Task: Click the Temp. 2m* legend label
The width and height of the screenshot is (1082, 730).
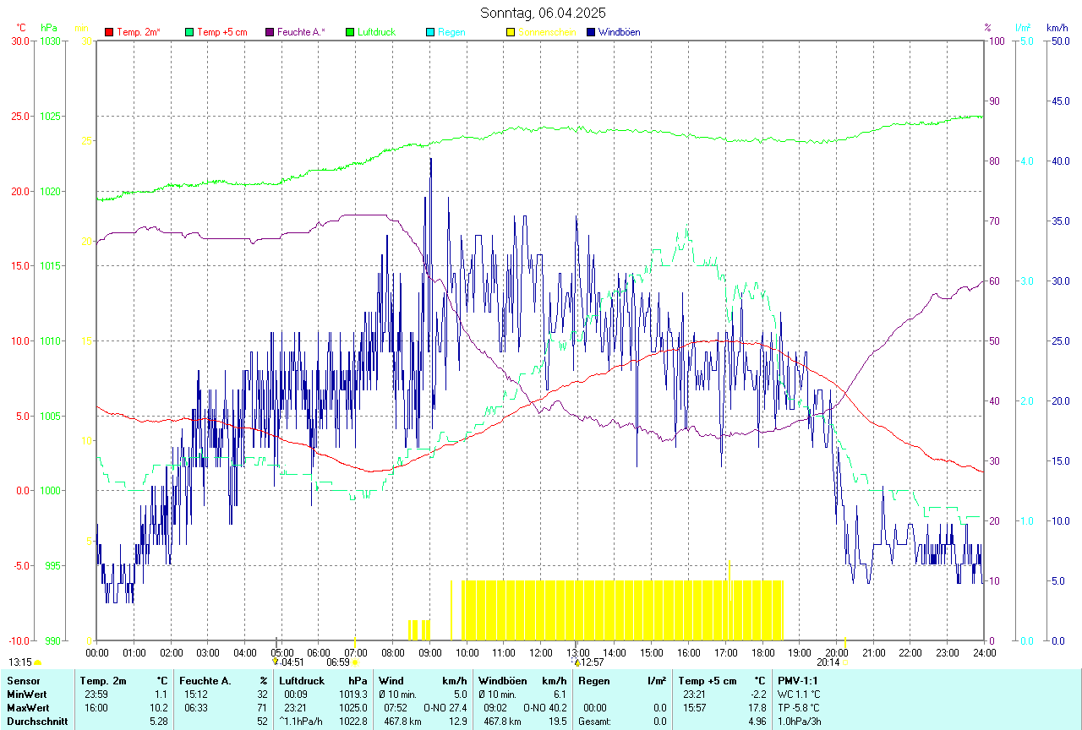Action: (x=139, y=32)
